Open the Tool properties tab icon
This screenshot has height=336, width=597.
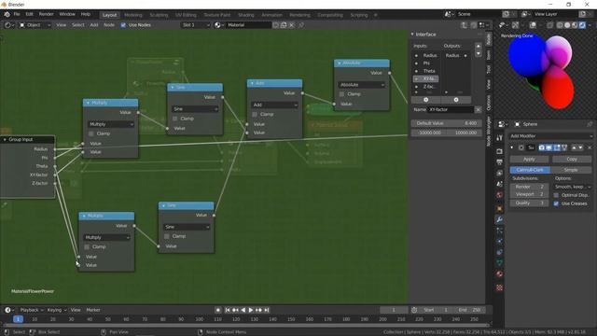click(x=500, y=138)
